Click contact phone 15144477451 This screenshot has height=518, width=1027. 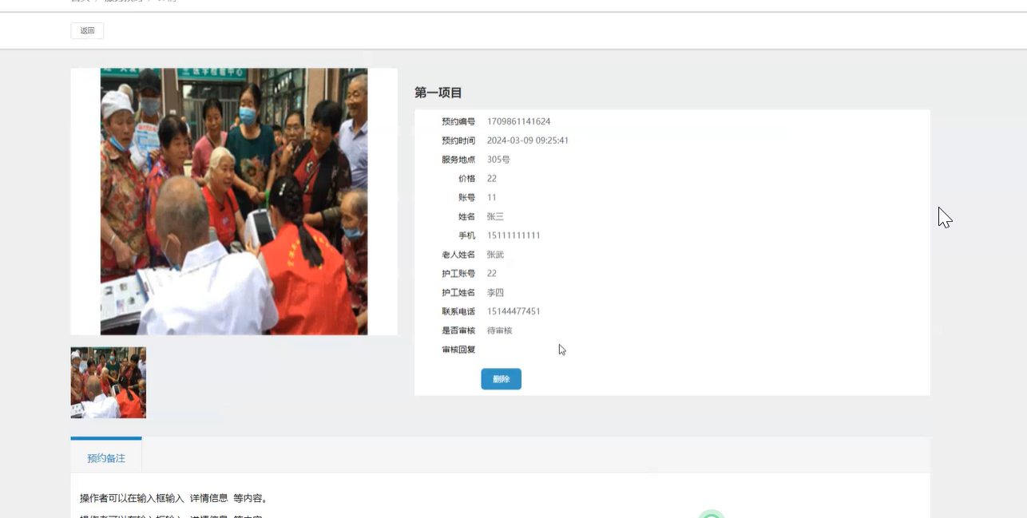[513, 311]
